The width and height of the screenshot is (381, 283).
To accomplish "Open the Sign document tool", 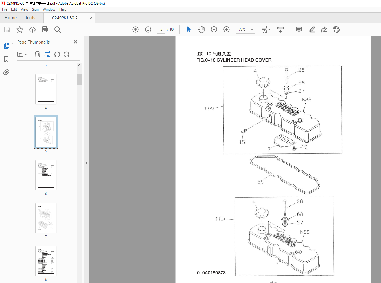I will [324, 30].
